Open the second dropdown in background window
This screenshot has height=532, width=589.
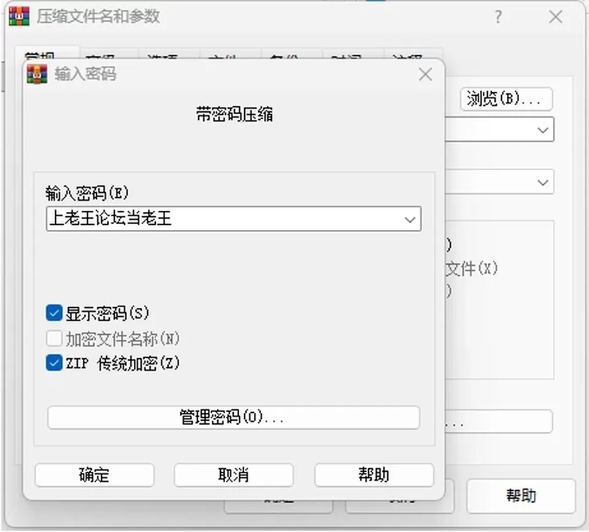tap(542, 182)
